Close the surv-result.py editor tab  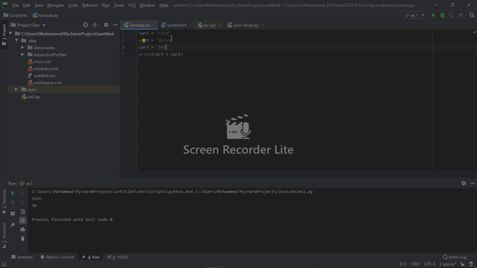tap(262, 25)
